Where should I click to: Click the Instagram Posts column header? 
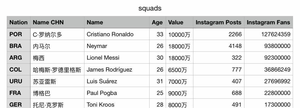pos(219,22)
